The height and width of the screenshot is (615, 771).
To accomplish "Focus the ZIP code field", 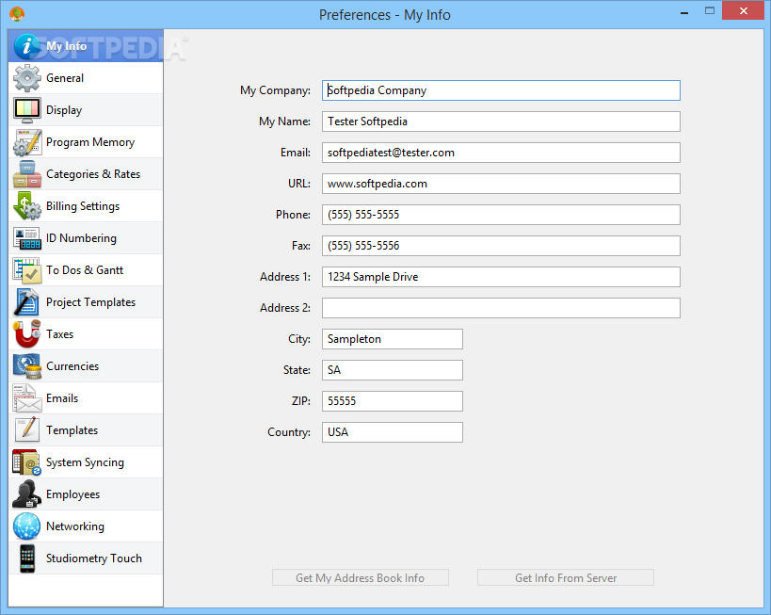I will click(393, 401).
